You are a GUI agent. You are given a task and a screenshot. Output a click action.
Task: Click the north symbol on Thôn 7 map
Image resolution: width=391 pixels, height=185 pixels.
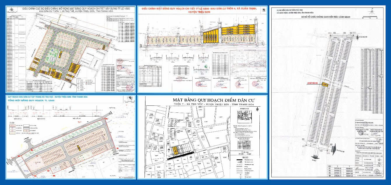click(258, 109)
